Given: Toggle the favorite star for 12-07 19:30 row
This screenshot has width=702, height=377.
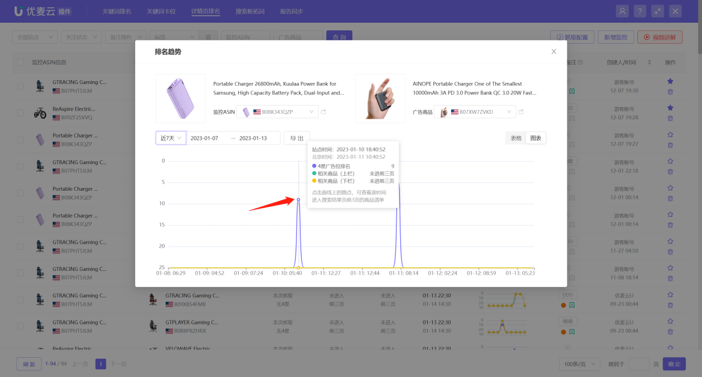Looking at the screenshot, I should tap(670, 81).
